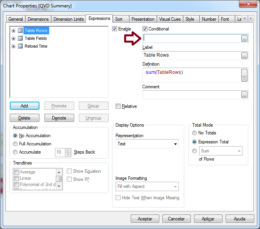Increase the Steps Back value
This screenshot has height=229, width=260.
coord(68,151)
